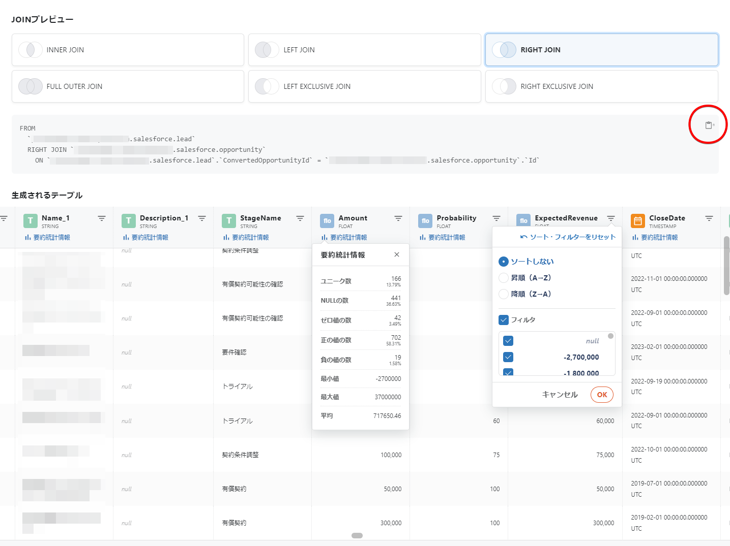The height and width of the screenshot is (546, 730).
Task: Click the Description_1 string type icon
Action: pyautogui.click(x=129, y=221)
